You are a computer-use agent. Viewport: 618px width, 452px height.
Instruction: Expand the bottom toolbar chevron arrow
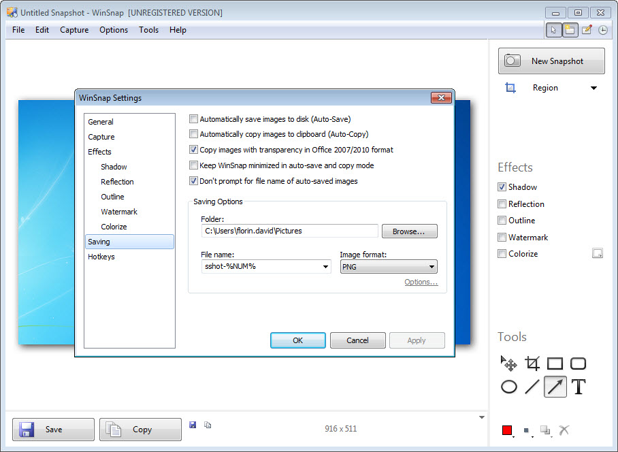click(482, 417)
